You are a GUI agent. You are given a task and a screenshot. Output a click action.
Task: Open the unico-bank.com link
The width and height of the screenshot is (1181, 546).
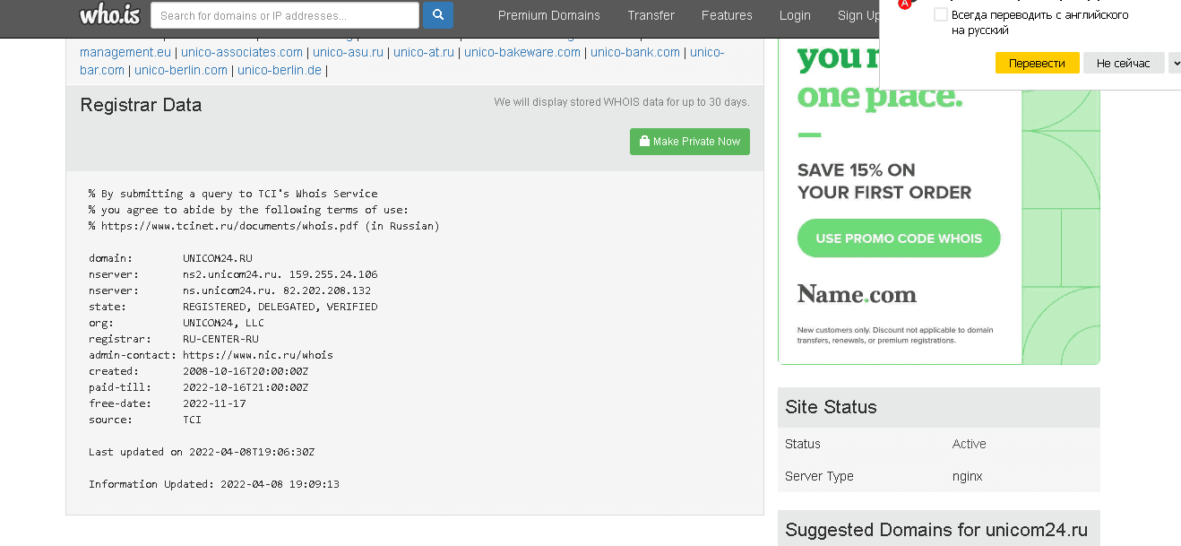pyautogui.click(x=634, y=52)
